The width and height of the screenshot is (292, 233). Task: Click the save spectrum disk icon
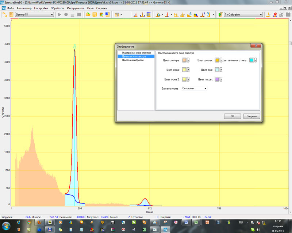(x=95, y=15)
